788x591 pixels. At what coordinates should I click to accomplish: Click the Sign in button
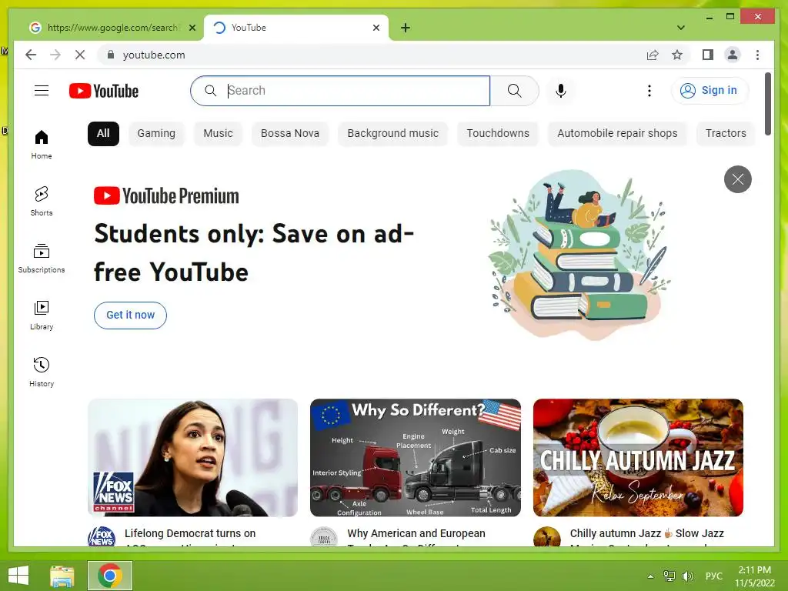[x=710, y=91]
